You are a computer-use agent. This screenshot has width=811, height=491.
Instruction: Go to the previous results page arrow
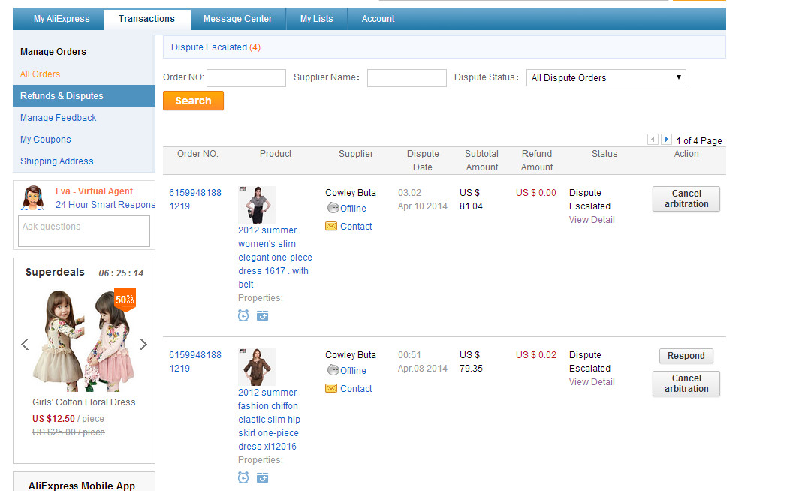tap(653, 140)
